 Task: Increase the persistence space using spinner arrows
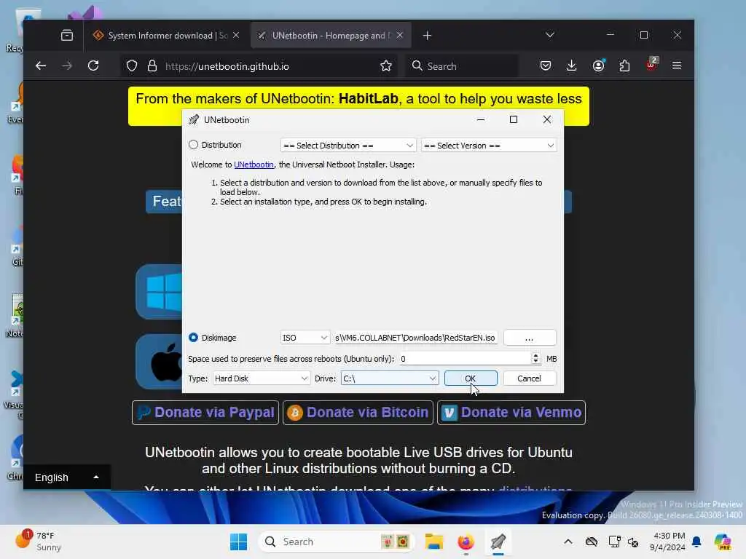point(535,355)
